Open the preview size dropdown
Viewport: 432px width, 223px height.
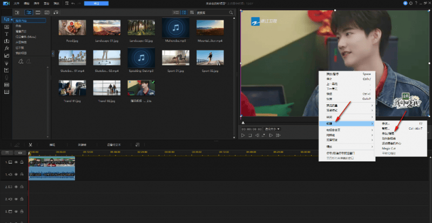(273, 129)
